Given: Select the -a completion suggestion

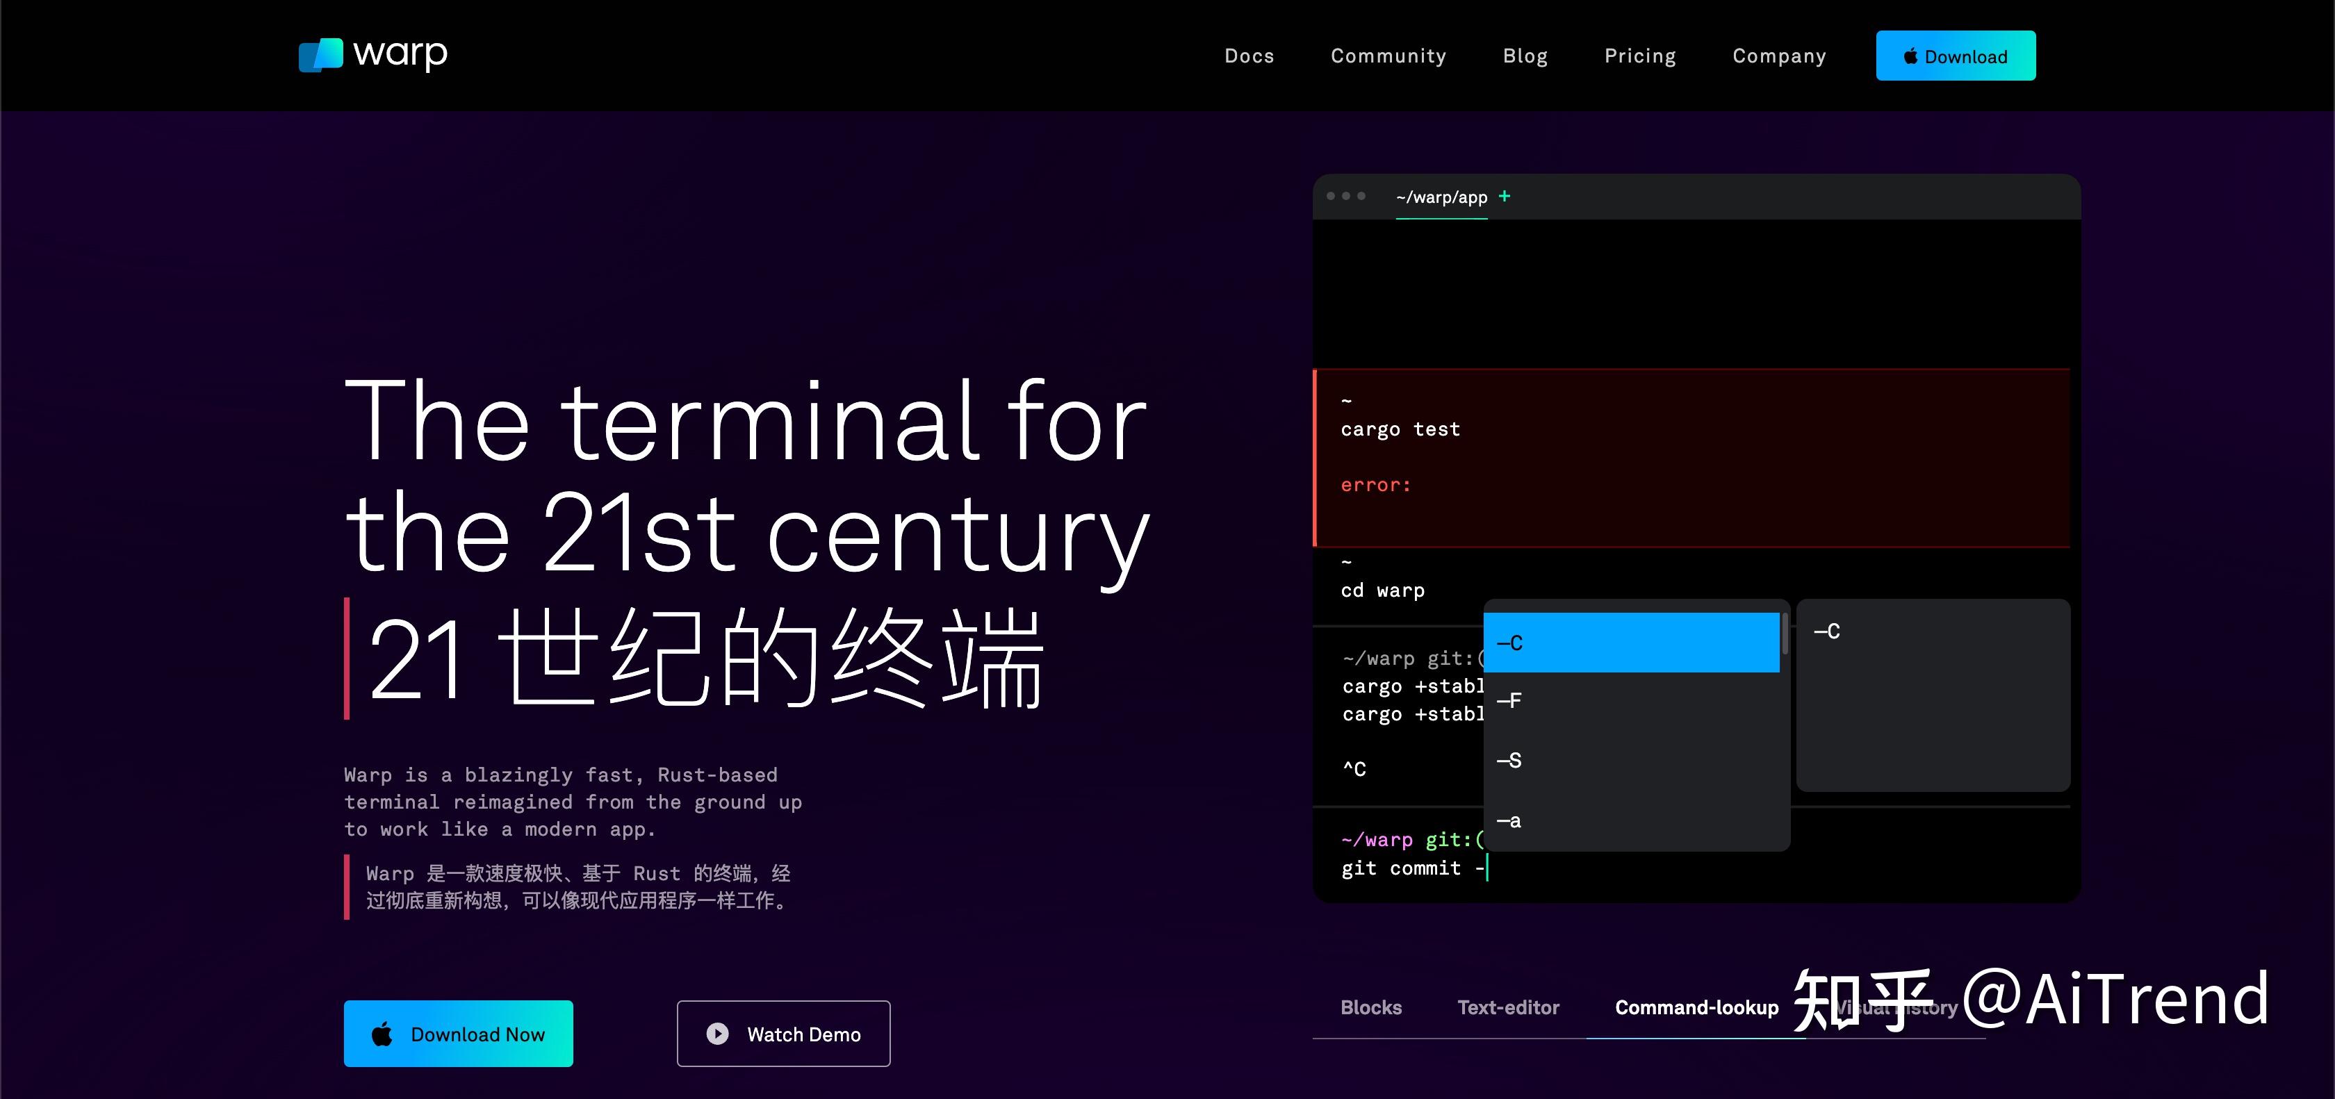Looking at the screenshot, I should point(1631,821).
